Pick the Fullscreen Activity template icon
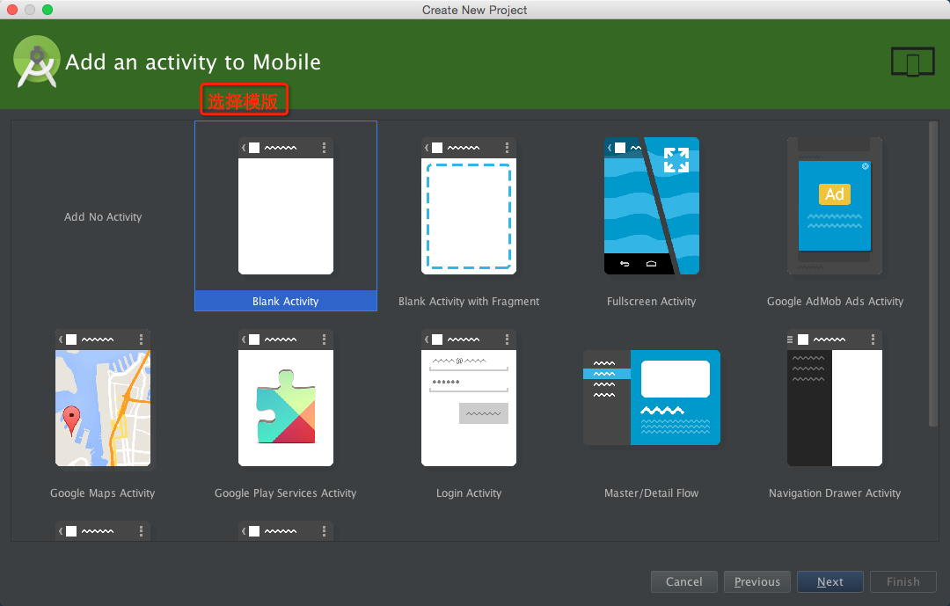Screen dimensions: 950x606 (651, 206)
